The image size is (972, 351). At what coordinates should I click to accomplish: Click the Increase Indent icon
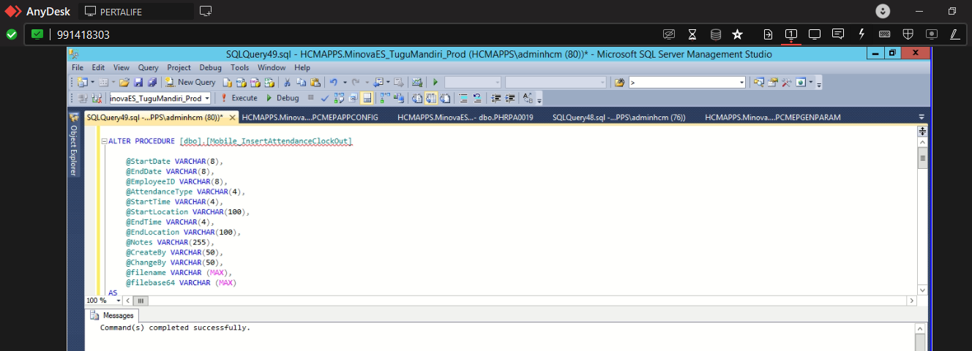pos(509,98)
